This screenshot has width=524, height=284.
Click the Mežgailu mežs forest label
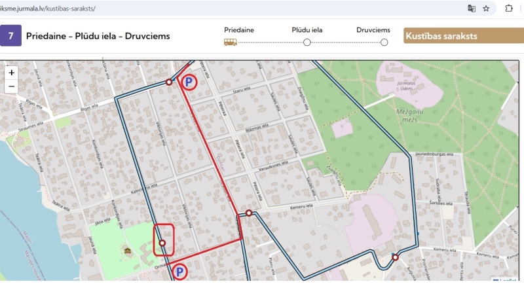pos(410,115)
